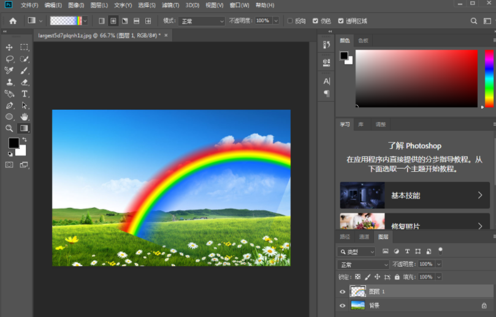
Task: Switch to the 通道 tab
Action: 364,237
